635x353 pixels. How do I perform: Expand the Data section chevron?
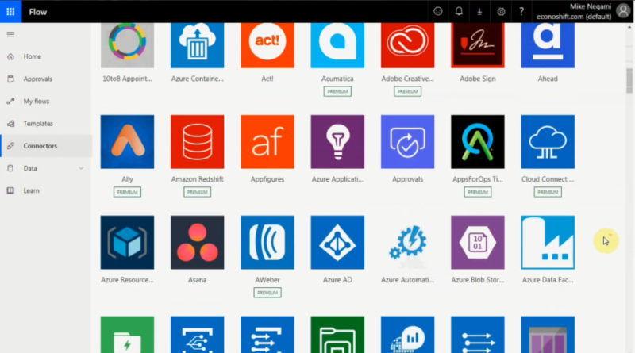click(81, 168)
